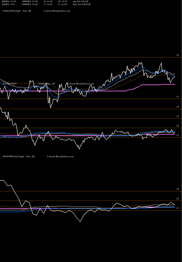Click the close price C: 11.55

(48, 4)
